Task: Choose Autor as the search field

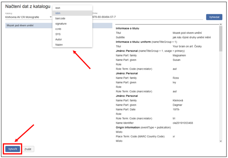Action: tap(59, 39)
